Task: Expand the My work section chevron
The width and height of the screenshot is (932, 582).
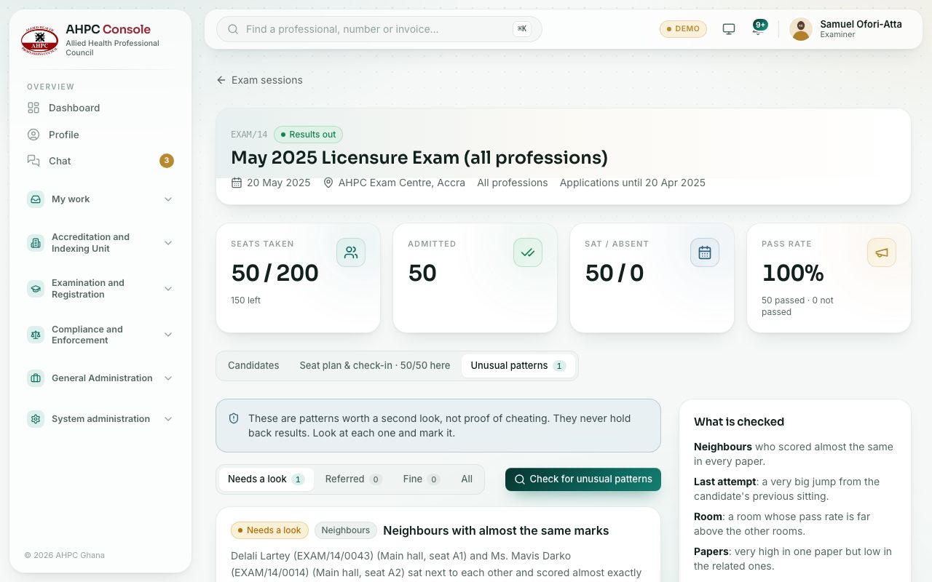Action: 168,199
